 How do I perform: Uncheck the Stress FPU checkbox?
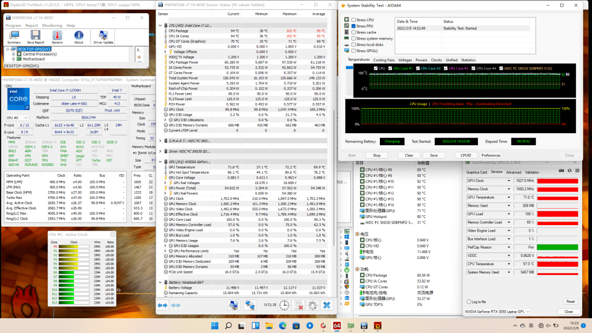[x=354, y=26]
